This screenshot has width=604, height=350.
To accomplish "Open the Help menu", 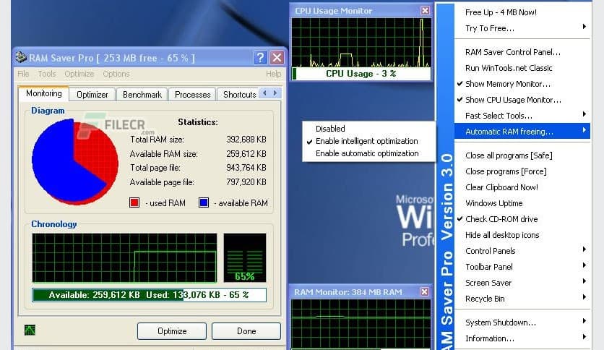I will [x=273, y=74].
